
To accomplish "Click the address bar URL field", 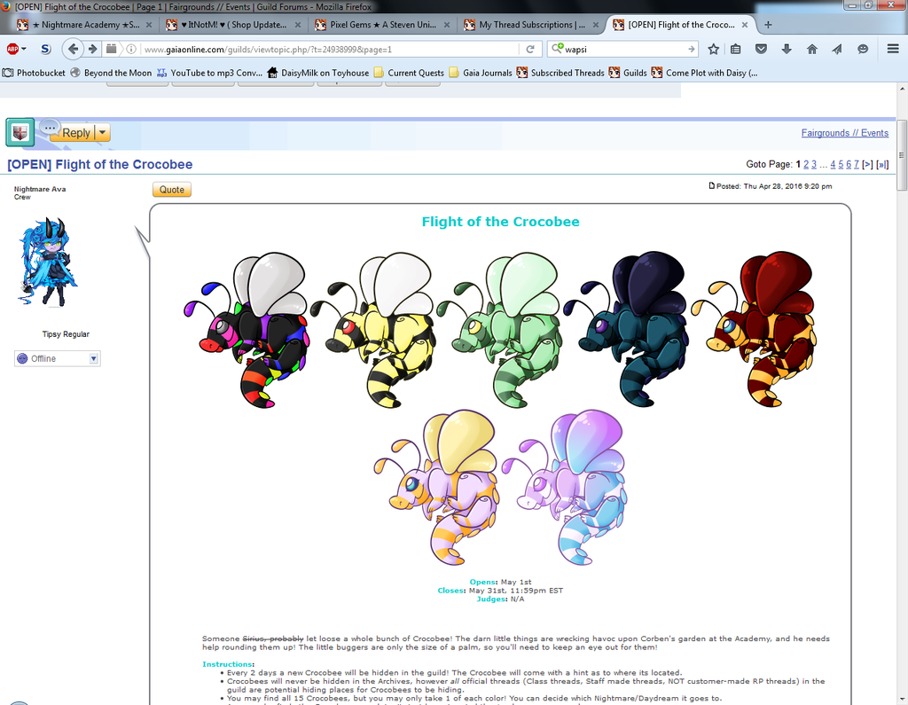I will [330, 50].
